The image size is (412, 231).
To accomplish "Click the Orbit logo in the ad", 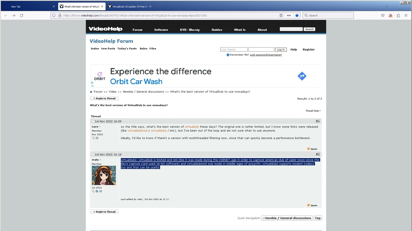I will coord(99,76).
